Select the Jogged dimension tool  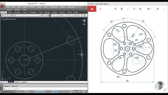(67, 15)
